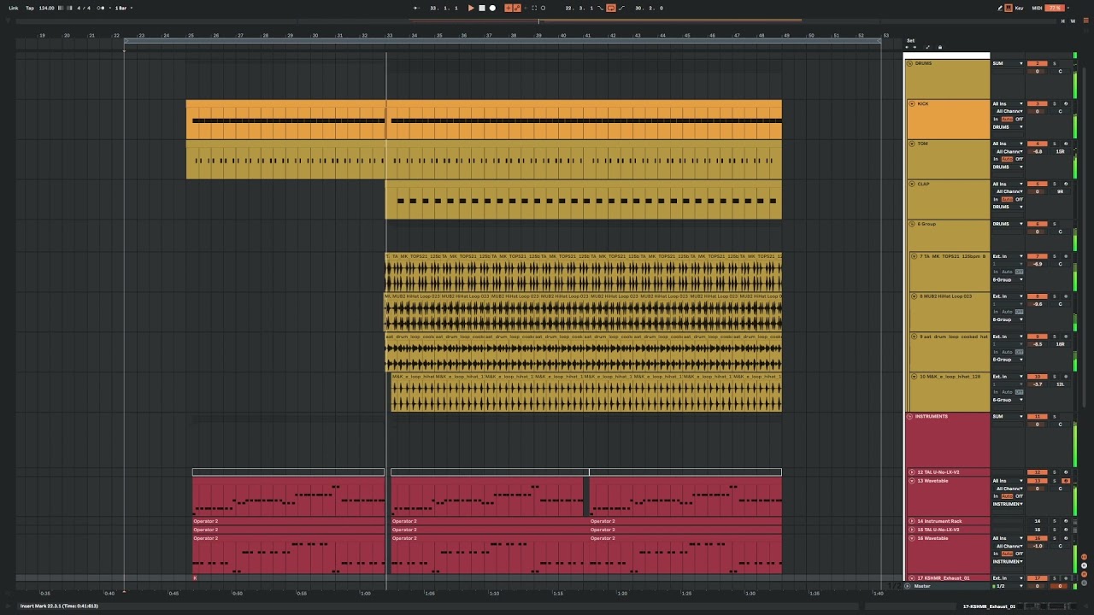Click TOM track pan field 15R

(1061, 151)
